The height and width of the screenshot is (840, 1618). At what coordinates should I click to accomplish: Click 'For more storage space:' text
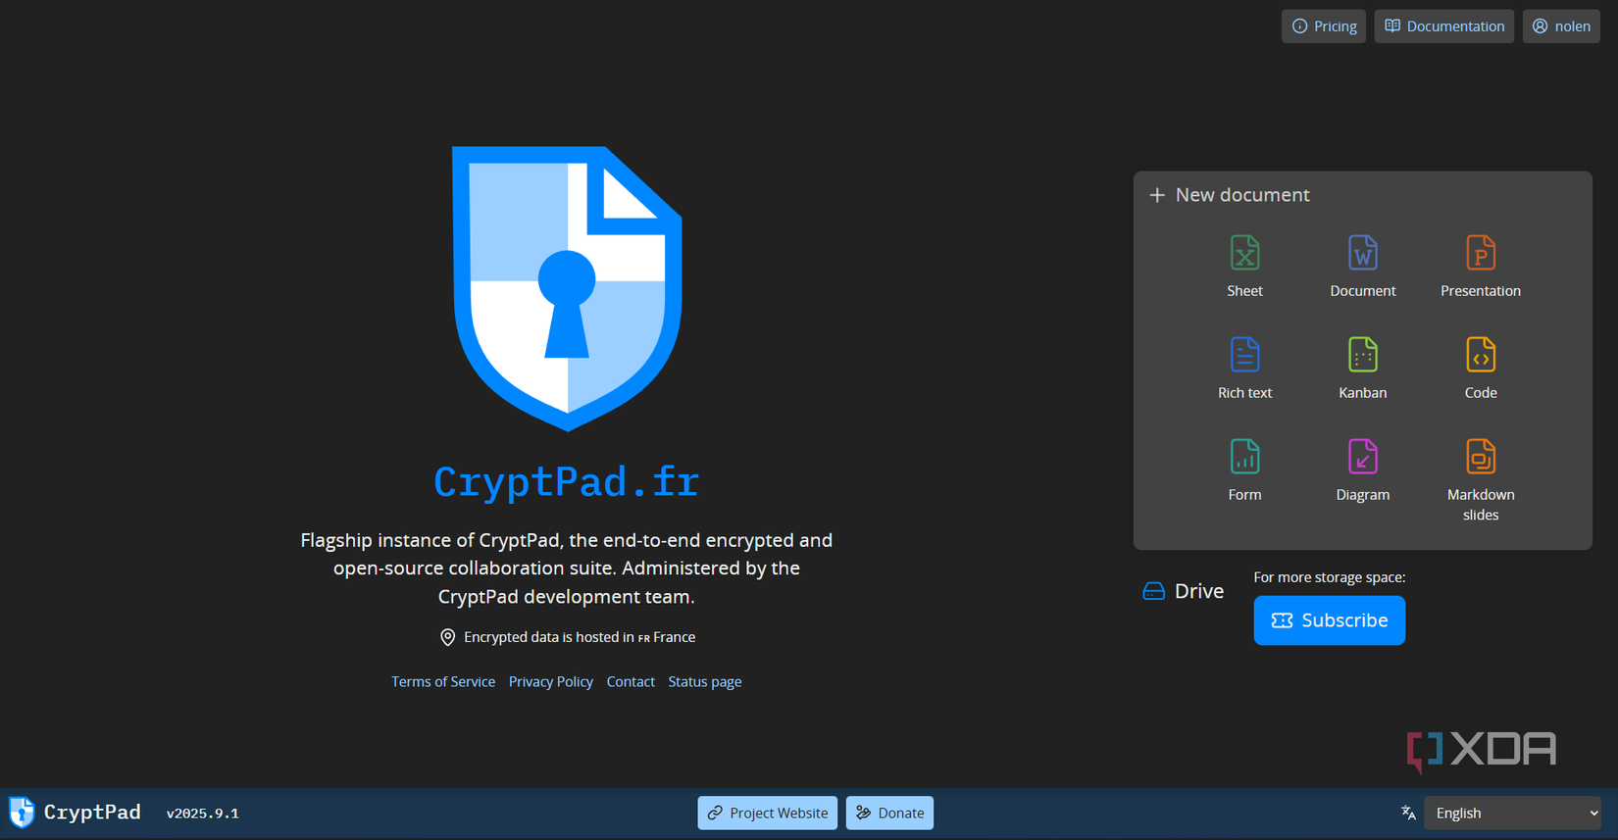tap(1330, 577)
